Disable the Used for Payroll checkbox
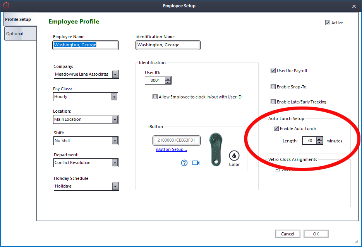 coord(273,71)
